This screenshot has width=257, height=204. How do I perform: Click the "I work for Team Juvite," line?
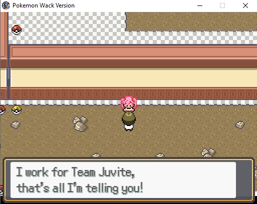[75, 172]
